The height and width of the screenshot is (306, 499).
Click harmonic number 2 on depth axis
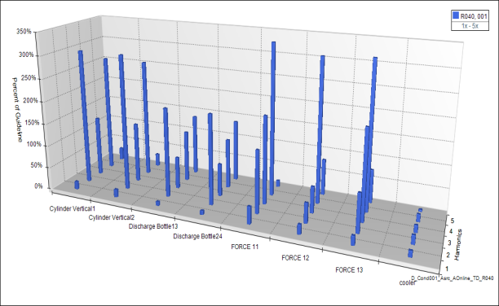point(448,256)
